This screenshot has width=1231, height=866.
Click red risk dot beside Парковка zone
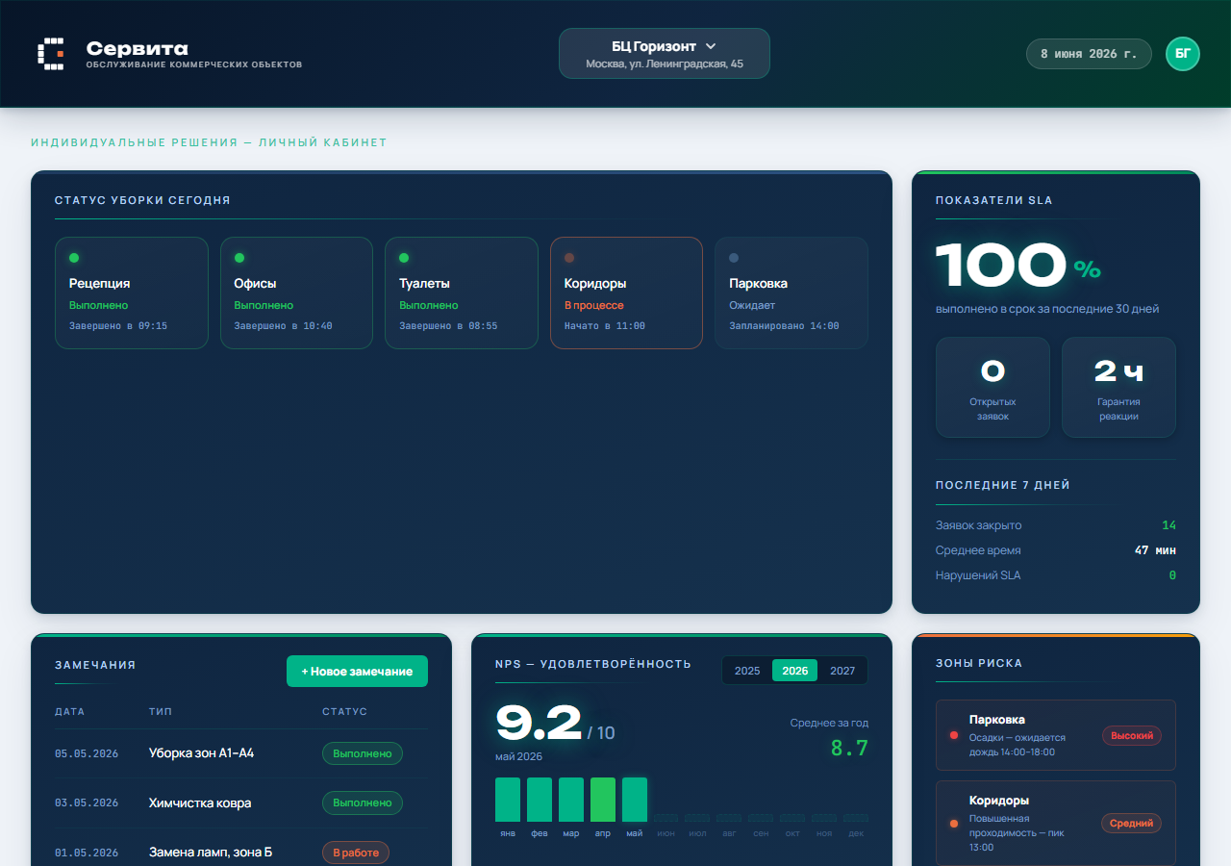point(954,735)
